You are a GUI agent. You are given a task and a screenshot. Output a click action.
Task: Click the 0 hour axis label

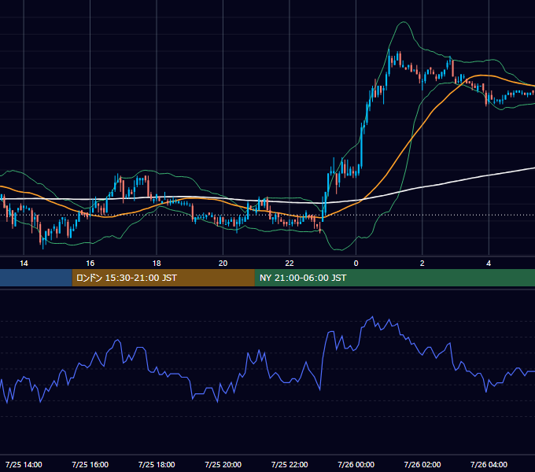(x=356, y=264)
